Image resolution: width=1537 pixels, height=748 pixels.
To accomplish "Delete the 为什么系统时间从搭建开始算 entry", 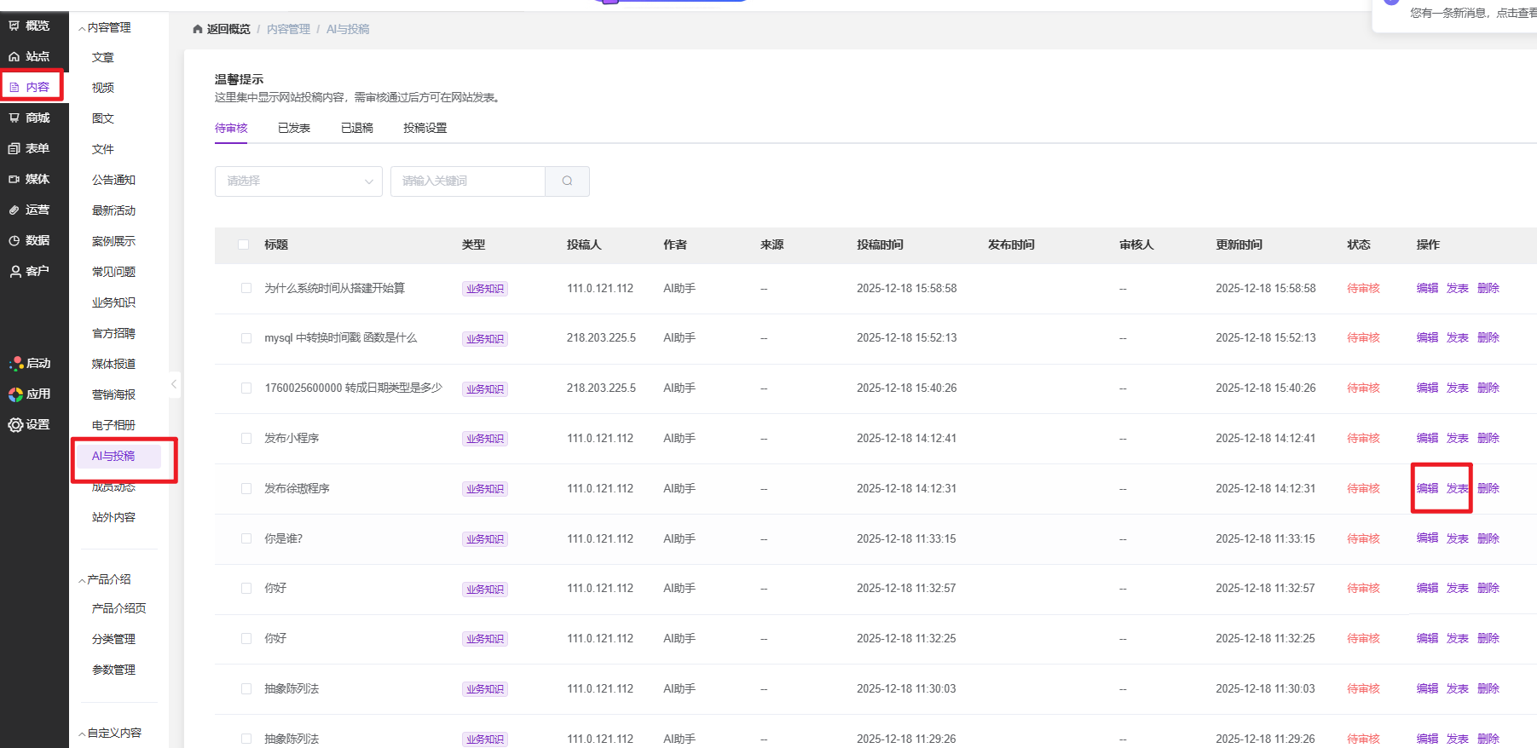I will [1488, 288].
